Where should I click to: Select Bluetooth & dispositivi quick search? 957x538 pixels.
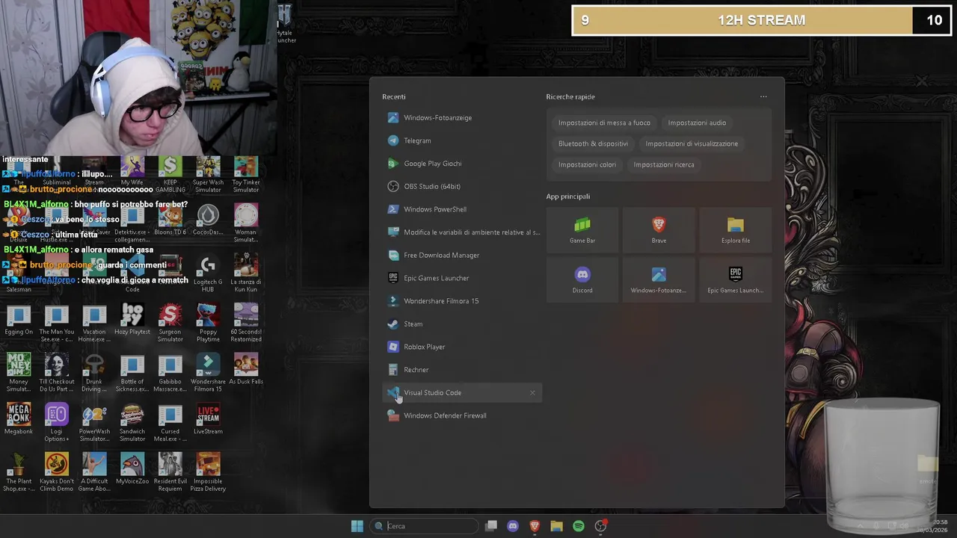pyautogui.click(x=593, y=143)
